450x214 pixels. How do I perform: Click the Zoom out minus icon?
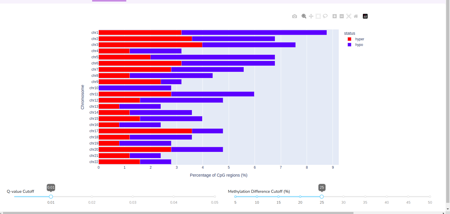point(342,16)
